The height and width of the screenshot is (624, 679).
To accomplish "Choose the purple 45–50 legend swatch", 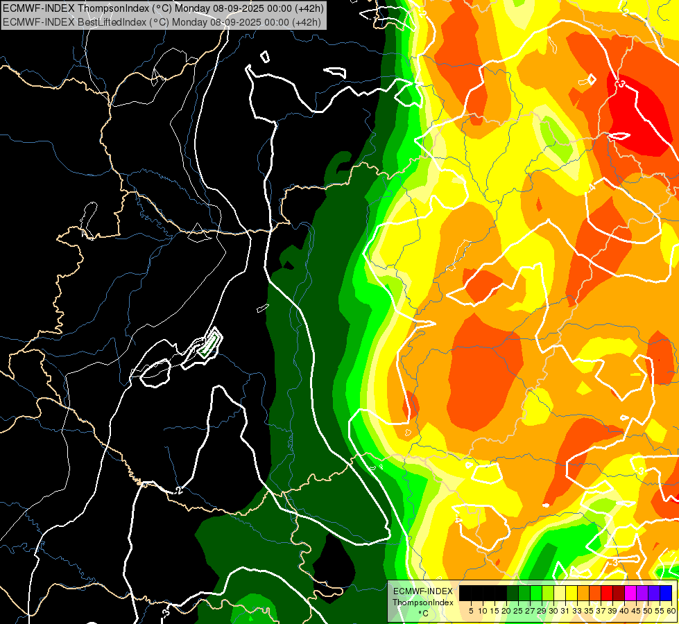I will coord(642,593).
